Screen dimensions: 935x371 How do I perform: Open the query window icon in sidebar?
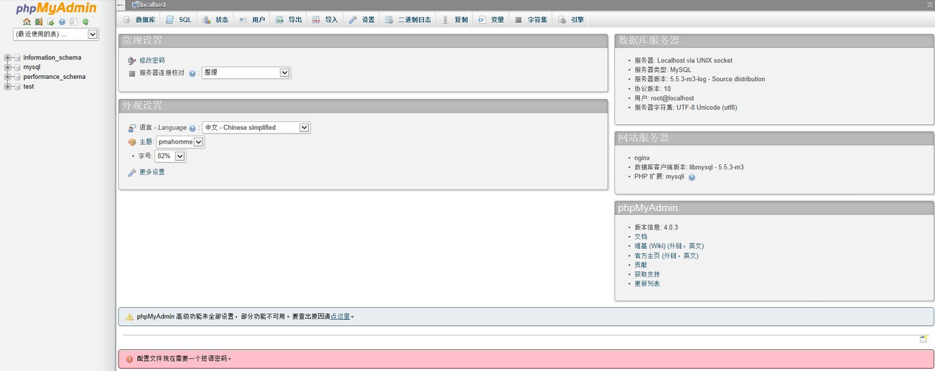51,22
